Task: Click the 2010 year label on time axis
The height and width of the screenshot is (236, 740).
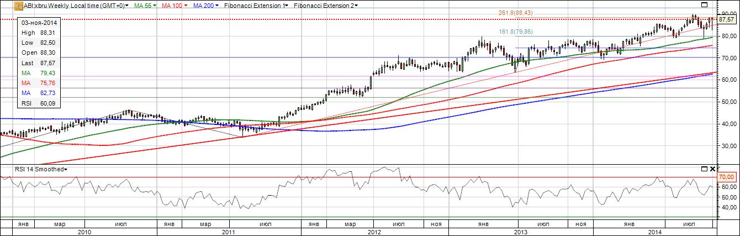Action: point(84,232)
